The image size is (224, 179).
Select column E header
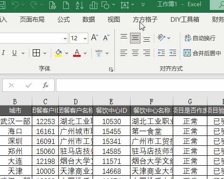tap(112, 101)
